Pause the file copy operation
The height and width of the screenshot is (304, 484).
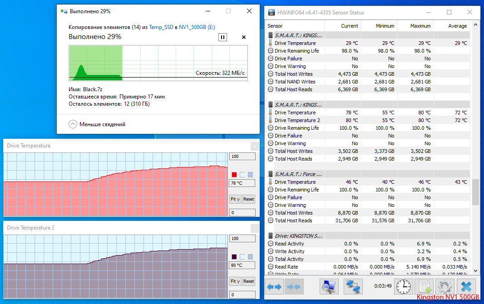[222, 37]
